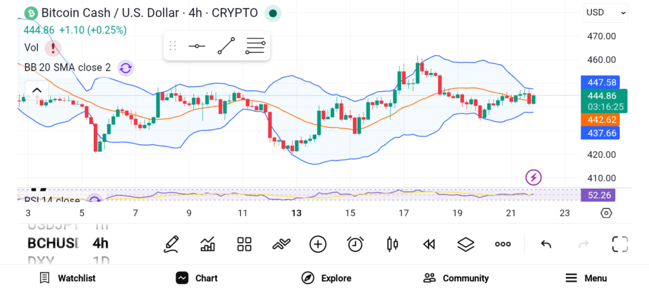Create an alert with the alarm clock icon

(x=355, y=244)
